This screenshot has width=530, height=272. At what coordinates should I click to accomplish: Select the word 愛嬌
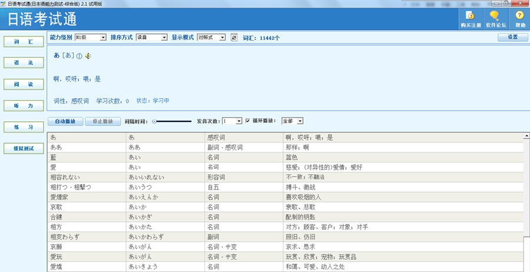[56, 267]
